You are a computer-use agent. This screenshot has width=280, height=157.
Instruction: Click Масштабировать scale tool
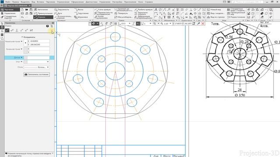123,17
